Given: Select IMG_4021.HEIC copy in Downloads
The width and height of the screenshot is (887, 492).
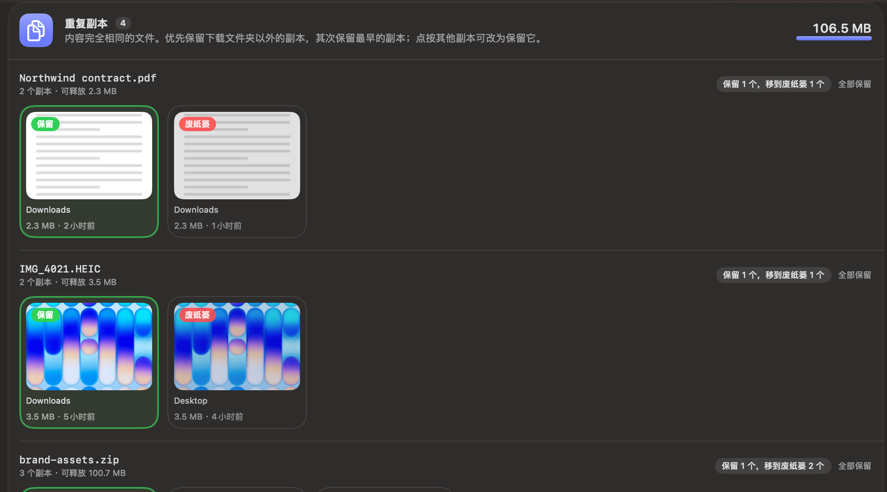Looking at the screenshot, I should click(x=89, y=362).
